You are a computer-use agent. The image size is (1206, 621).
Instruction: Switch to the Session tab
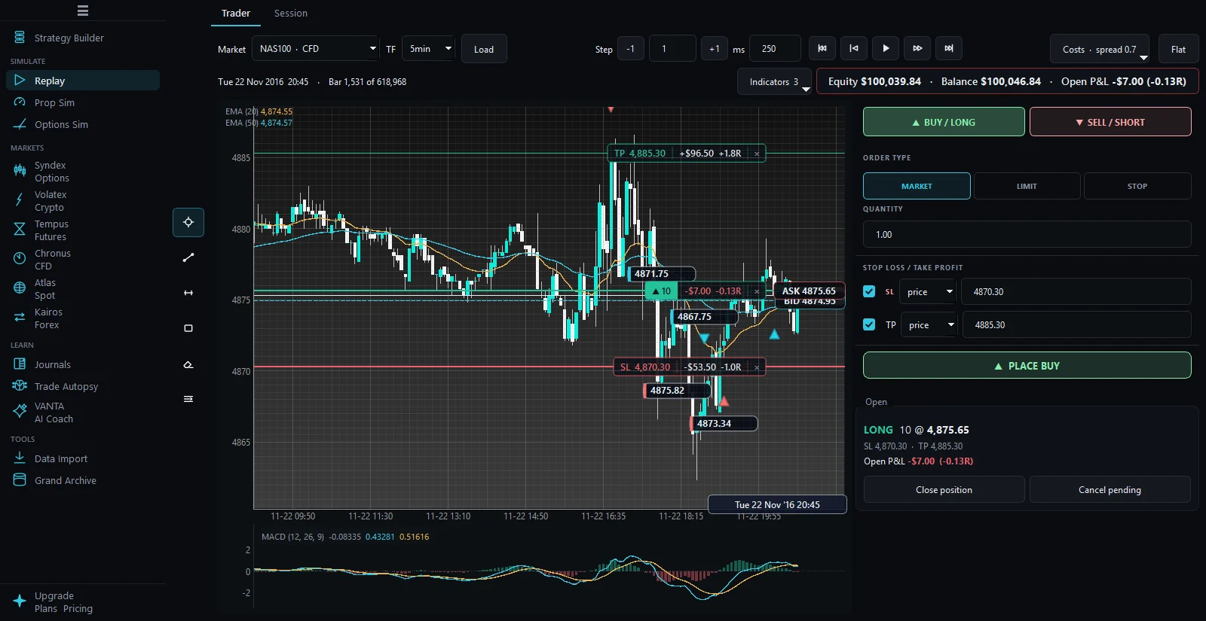(x=291, y=14)
